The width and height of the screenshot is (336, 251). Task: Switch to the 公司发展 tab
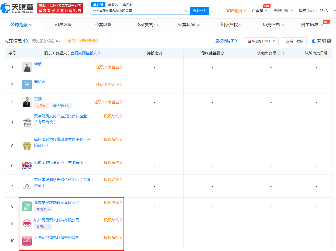[x=147, y=25]
